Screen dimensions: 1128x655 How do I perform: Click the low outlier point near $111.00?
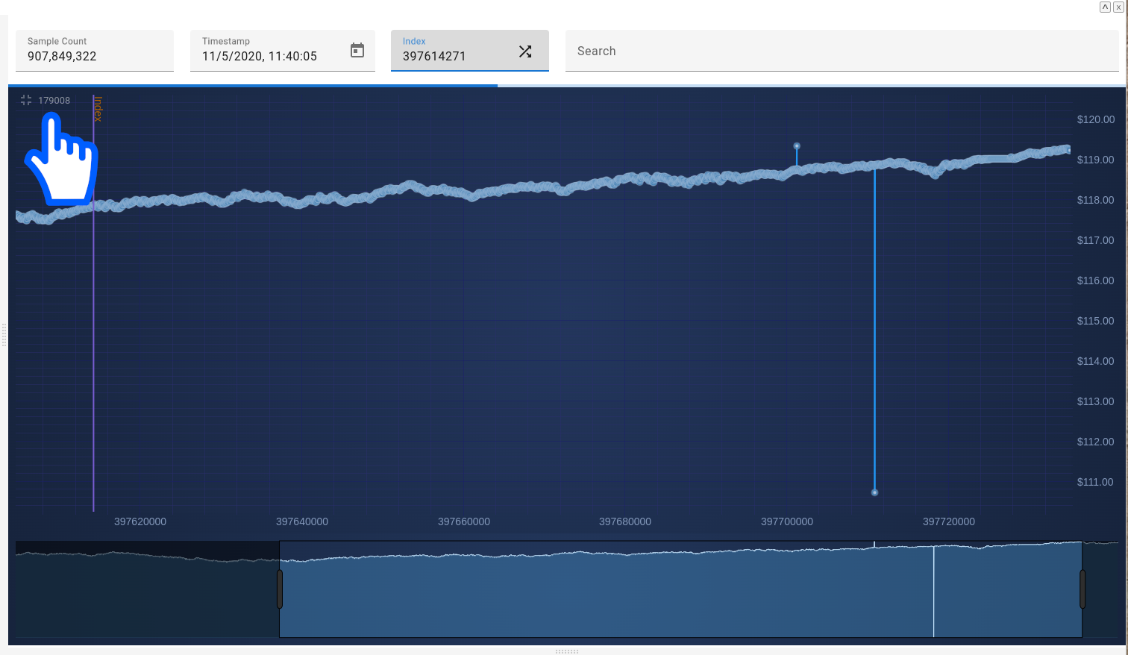click(x=874, y=492)
